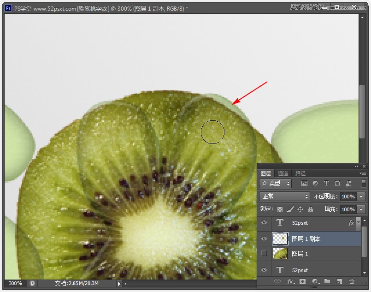Click the Create new group folder icon
The height and width of the screenshot is (292, 371).
326,281
